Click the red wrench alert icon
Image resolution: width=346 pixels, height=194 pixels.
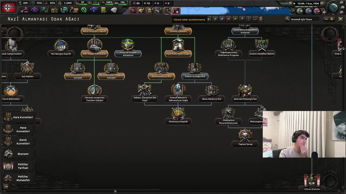tap(133, 11)
